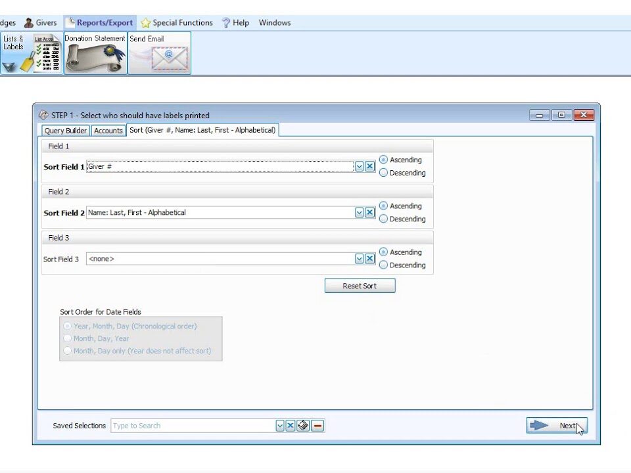This screenshot has width=631, height=473.
Task: Click the Saved Selections search field
Action: (x=193, y=426)
